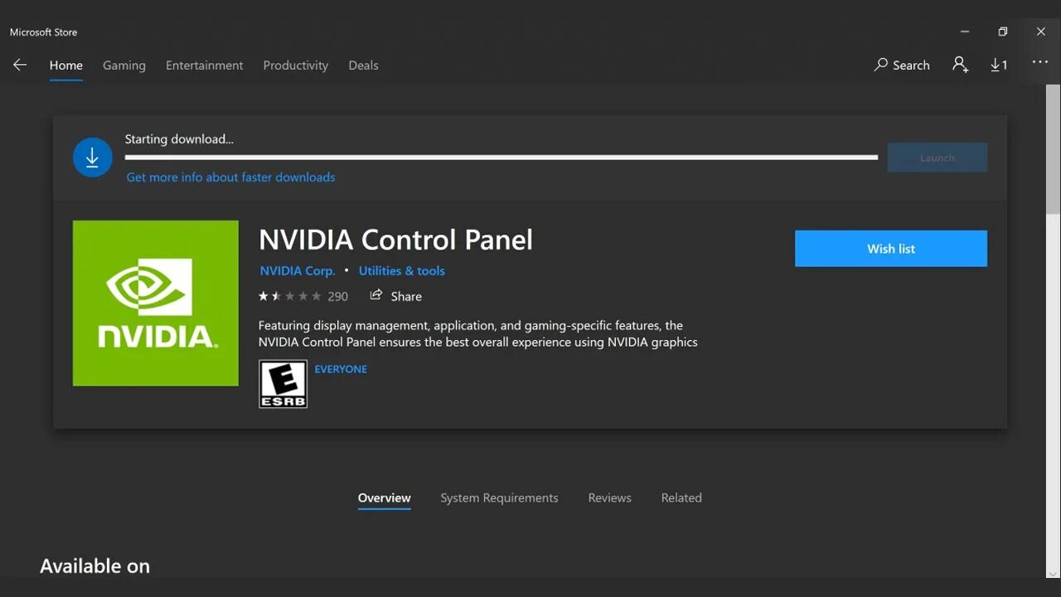Open NVIDIA Corp. publisher link

298,271
